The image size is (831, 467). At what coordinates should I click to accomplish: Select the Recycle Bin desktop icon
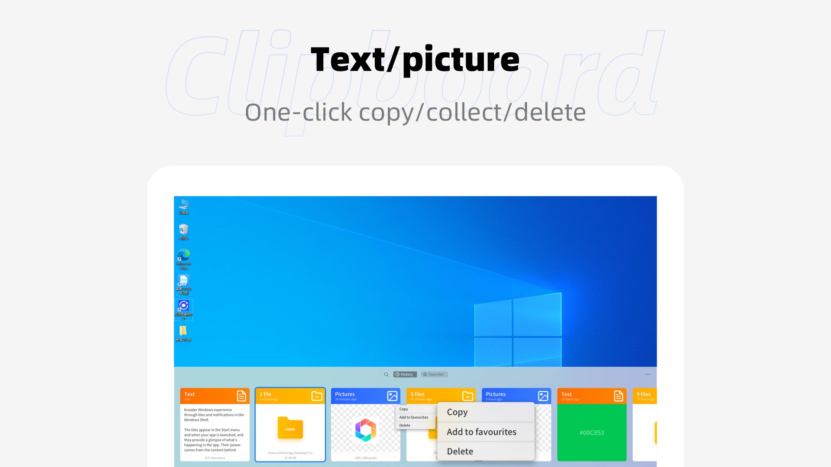[x=184, y=231]
